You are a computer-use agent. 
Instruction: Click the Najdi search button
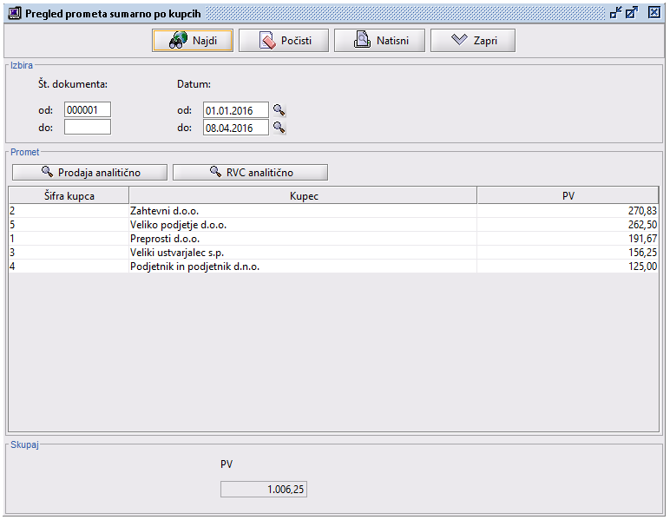pos(192,41)
